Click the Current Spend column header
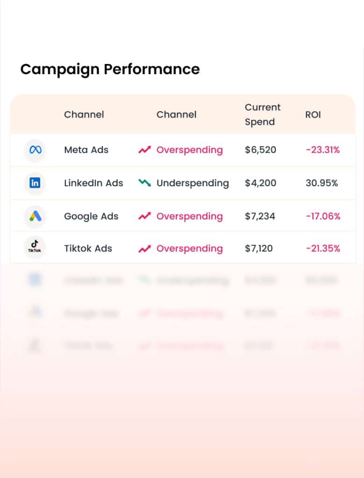This screenshot has width=364, height=478. tap(262, 114)
